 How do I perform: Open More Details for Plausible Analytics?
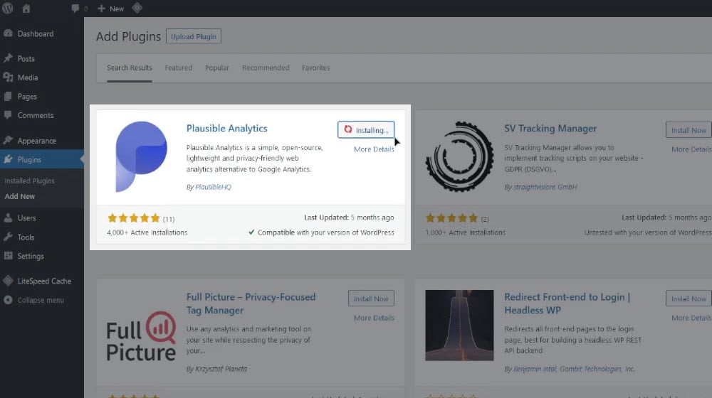(375, 149)
